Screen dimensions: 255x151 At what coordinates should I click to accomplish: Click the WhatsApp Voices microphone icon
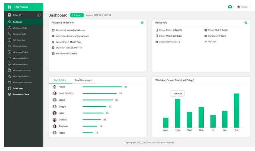9,64
